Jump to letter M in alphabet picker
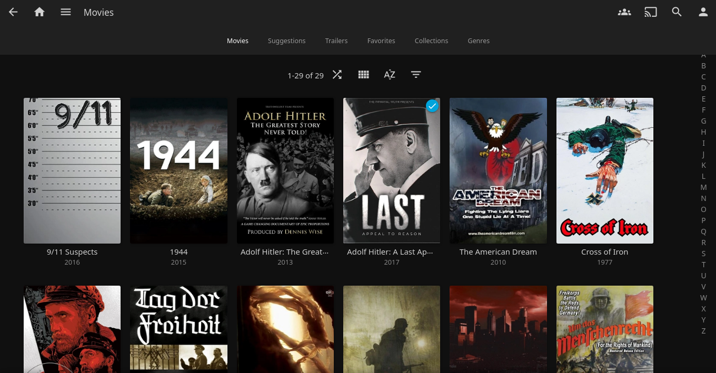The width and height of the screenshot is (716, 373). pos(703,187)
